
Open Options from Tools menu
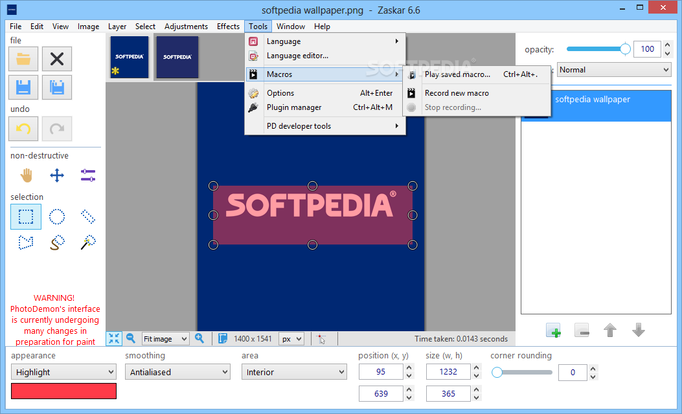325,93
